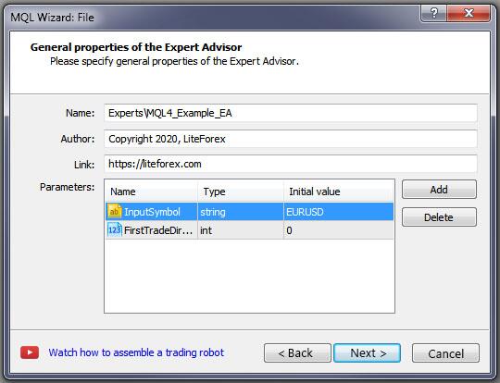Click the question mark help icon
The height and width of the screenshot is (383, 500).
pyautogui.click(x=434, y=13)
